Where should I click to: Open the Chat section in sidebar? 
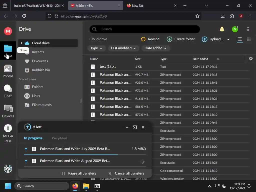(x=8, y=91)
